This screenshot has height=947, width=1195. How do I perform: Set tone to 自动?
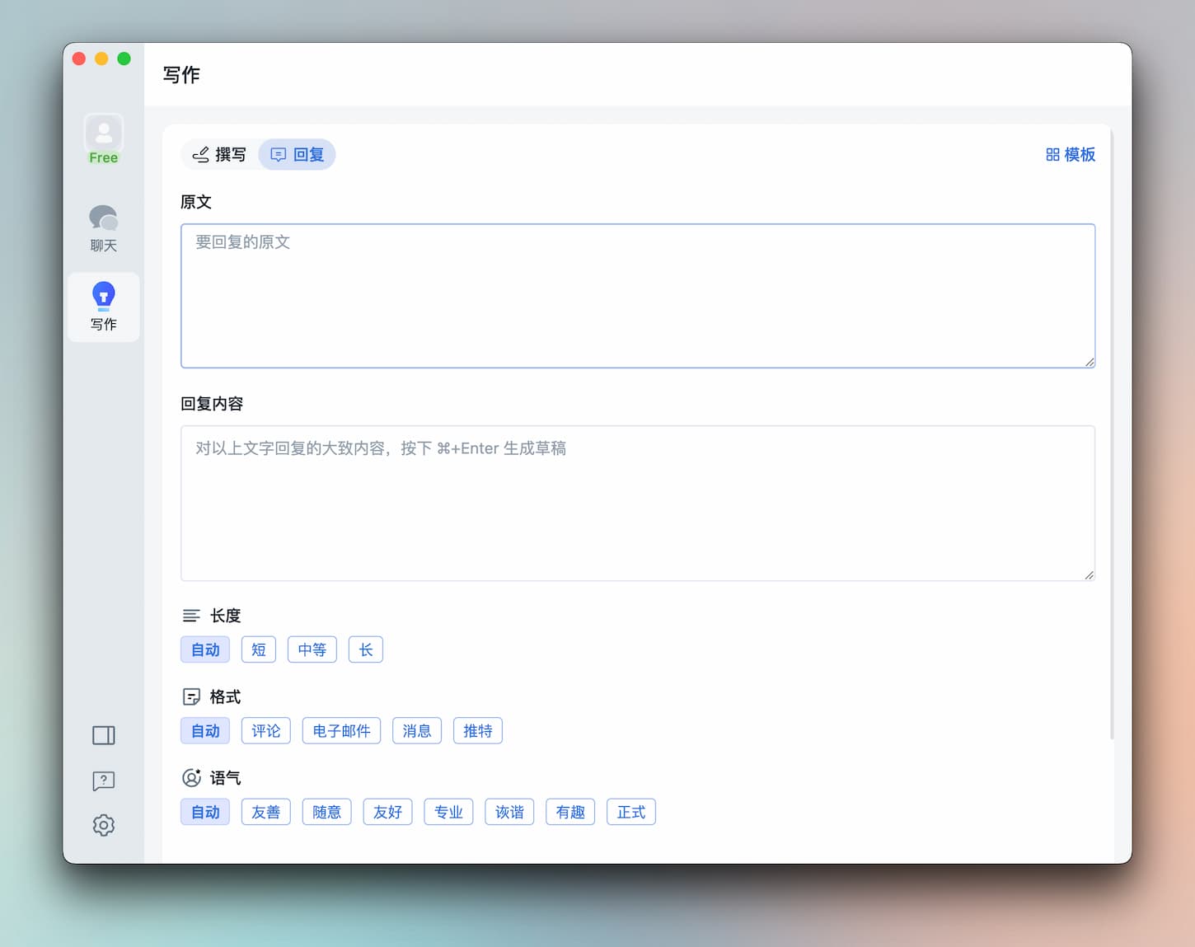click(x=205, y=812)
